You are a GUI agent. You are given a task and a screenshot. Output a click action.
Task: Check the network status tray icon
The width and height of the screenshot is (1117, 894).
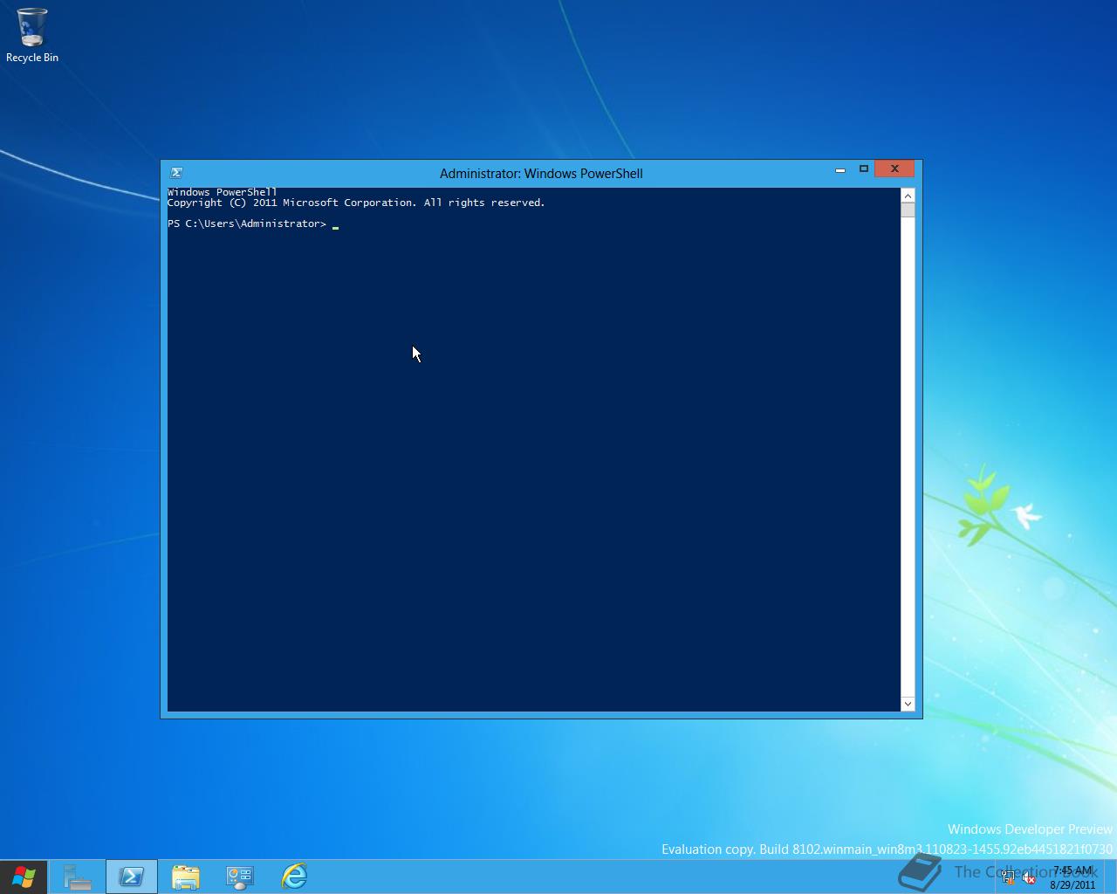(1009, 878)
